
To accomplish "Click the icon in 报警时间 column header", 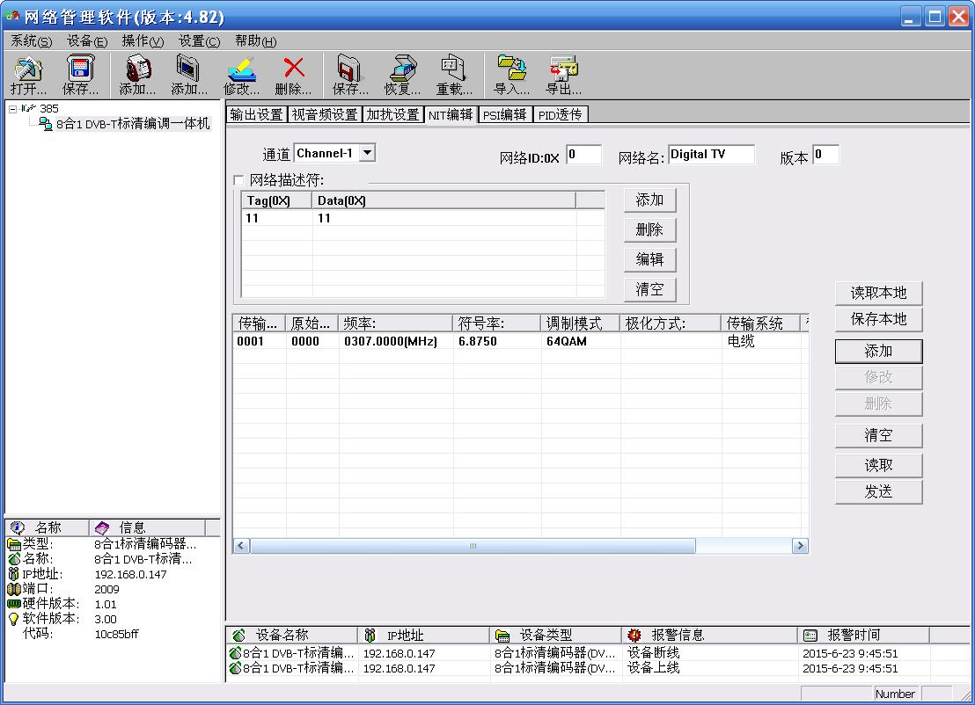I will click(810, 636).
